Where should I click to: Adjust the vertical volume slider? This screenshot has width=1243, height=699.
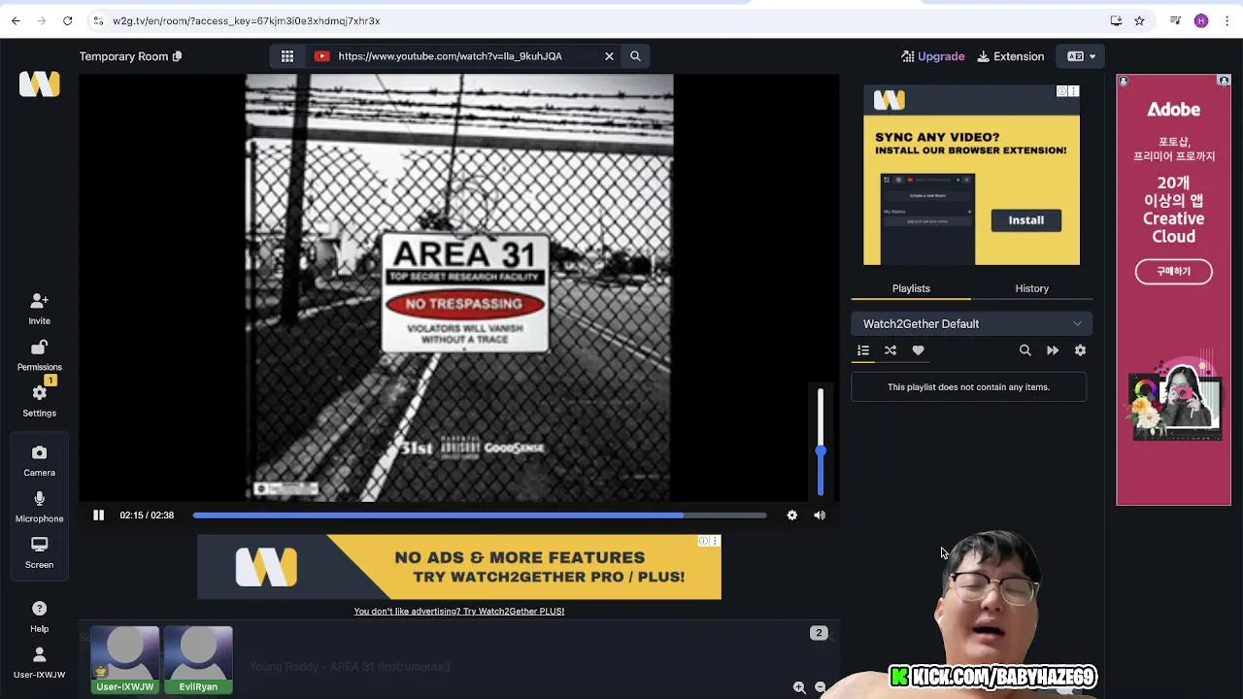(x=821, y=442)
